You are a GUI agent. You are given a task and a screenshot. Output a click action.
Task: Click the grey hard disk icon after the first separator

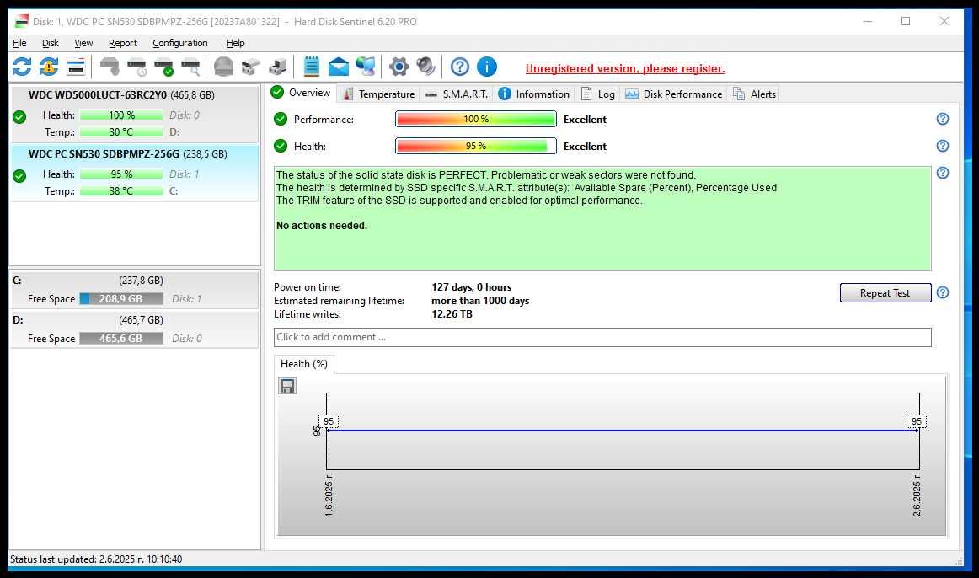[x=110, y=67]
